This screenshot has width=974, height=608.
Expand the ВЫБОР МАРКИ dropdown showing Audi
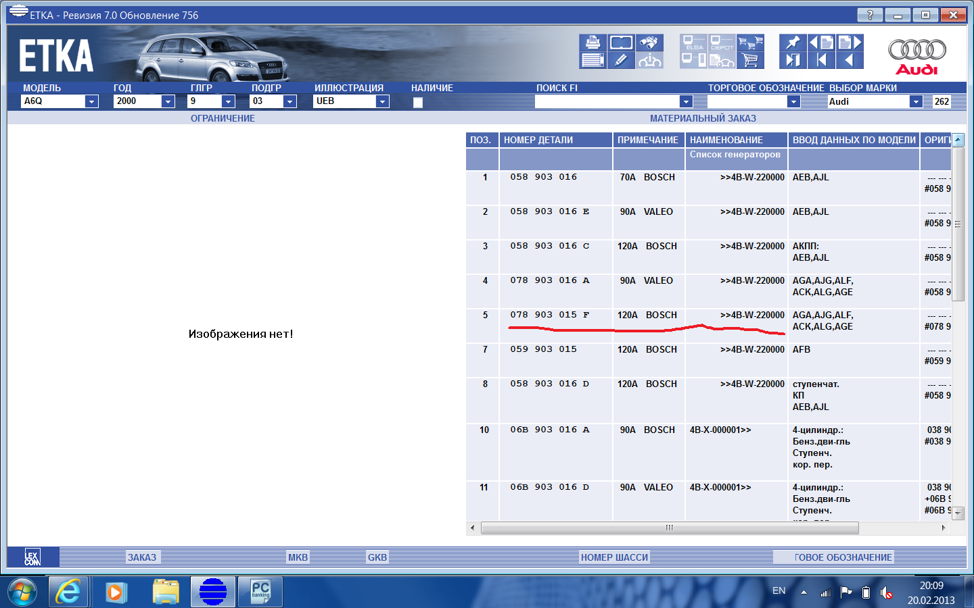pyautogui.click(x=916, y=102)
